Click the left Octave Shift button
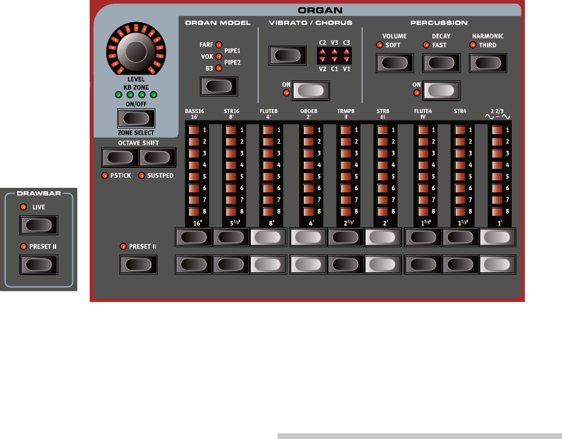 [120, 158]
